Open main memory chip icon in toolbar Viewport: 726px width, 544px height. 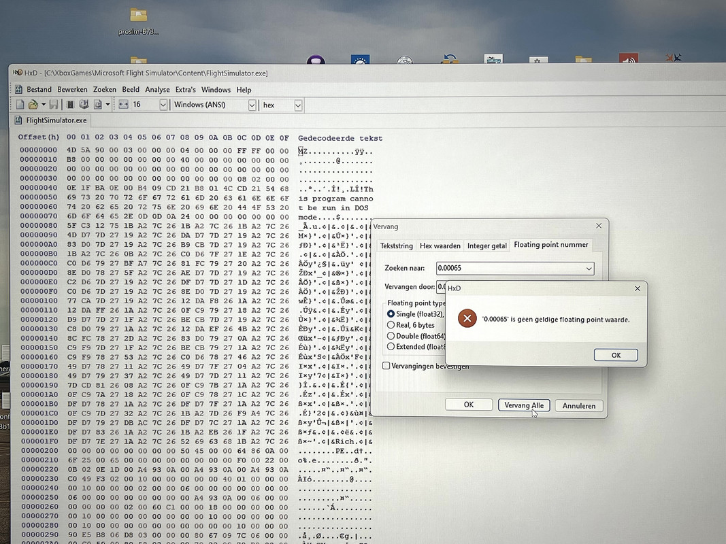70,105
